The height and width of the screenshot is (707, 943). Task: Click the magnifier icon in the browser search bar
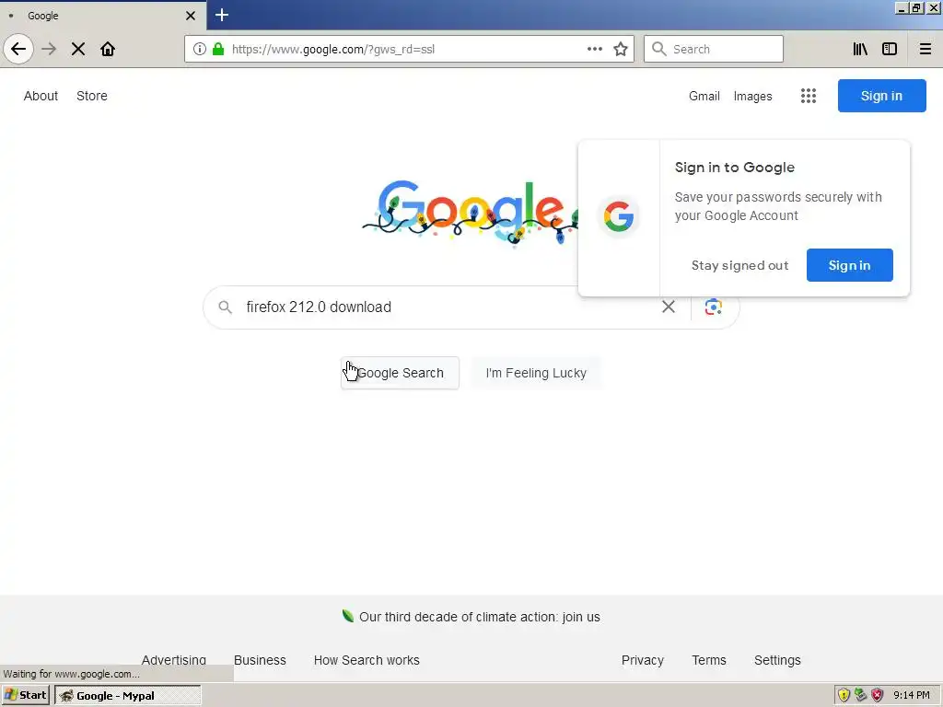[x=659, y=49]
